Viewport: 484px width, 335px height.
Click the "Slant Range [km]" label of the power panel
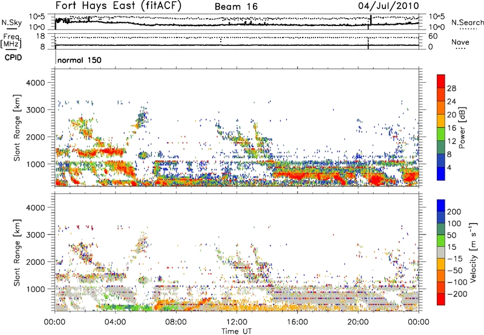pos(17,128)
